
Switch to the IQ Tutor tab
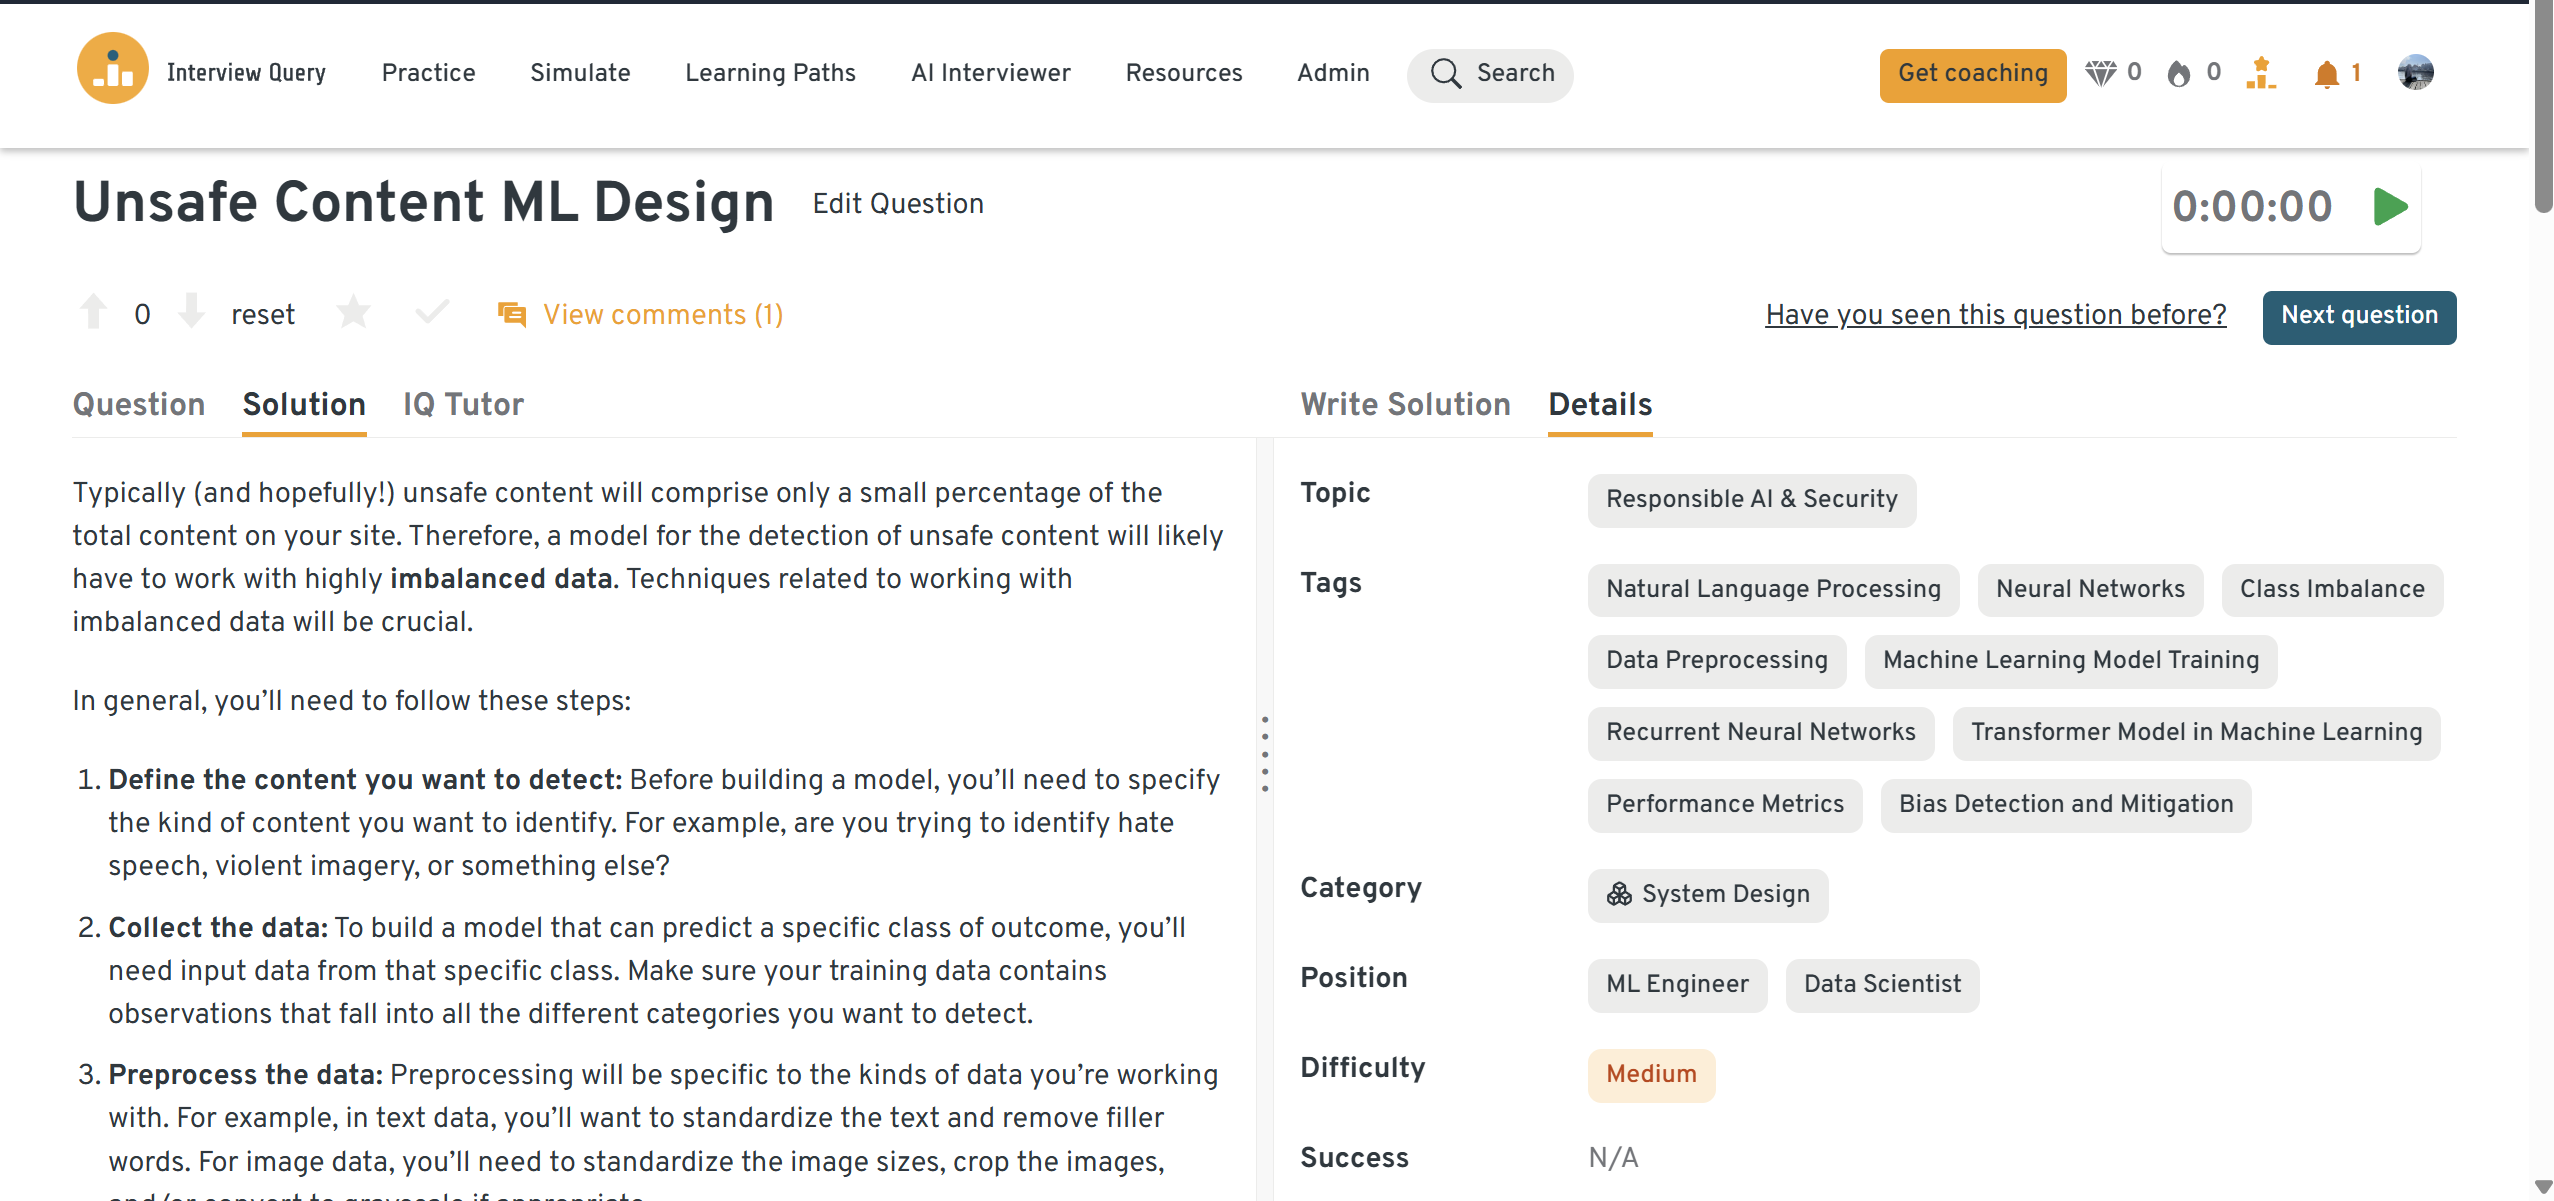click(463, 405)
